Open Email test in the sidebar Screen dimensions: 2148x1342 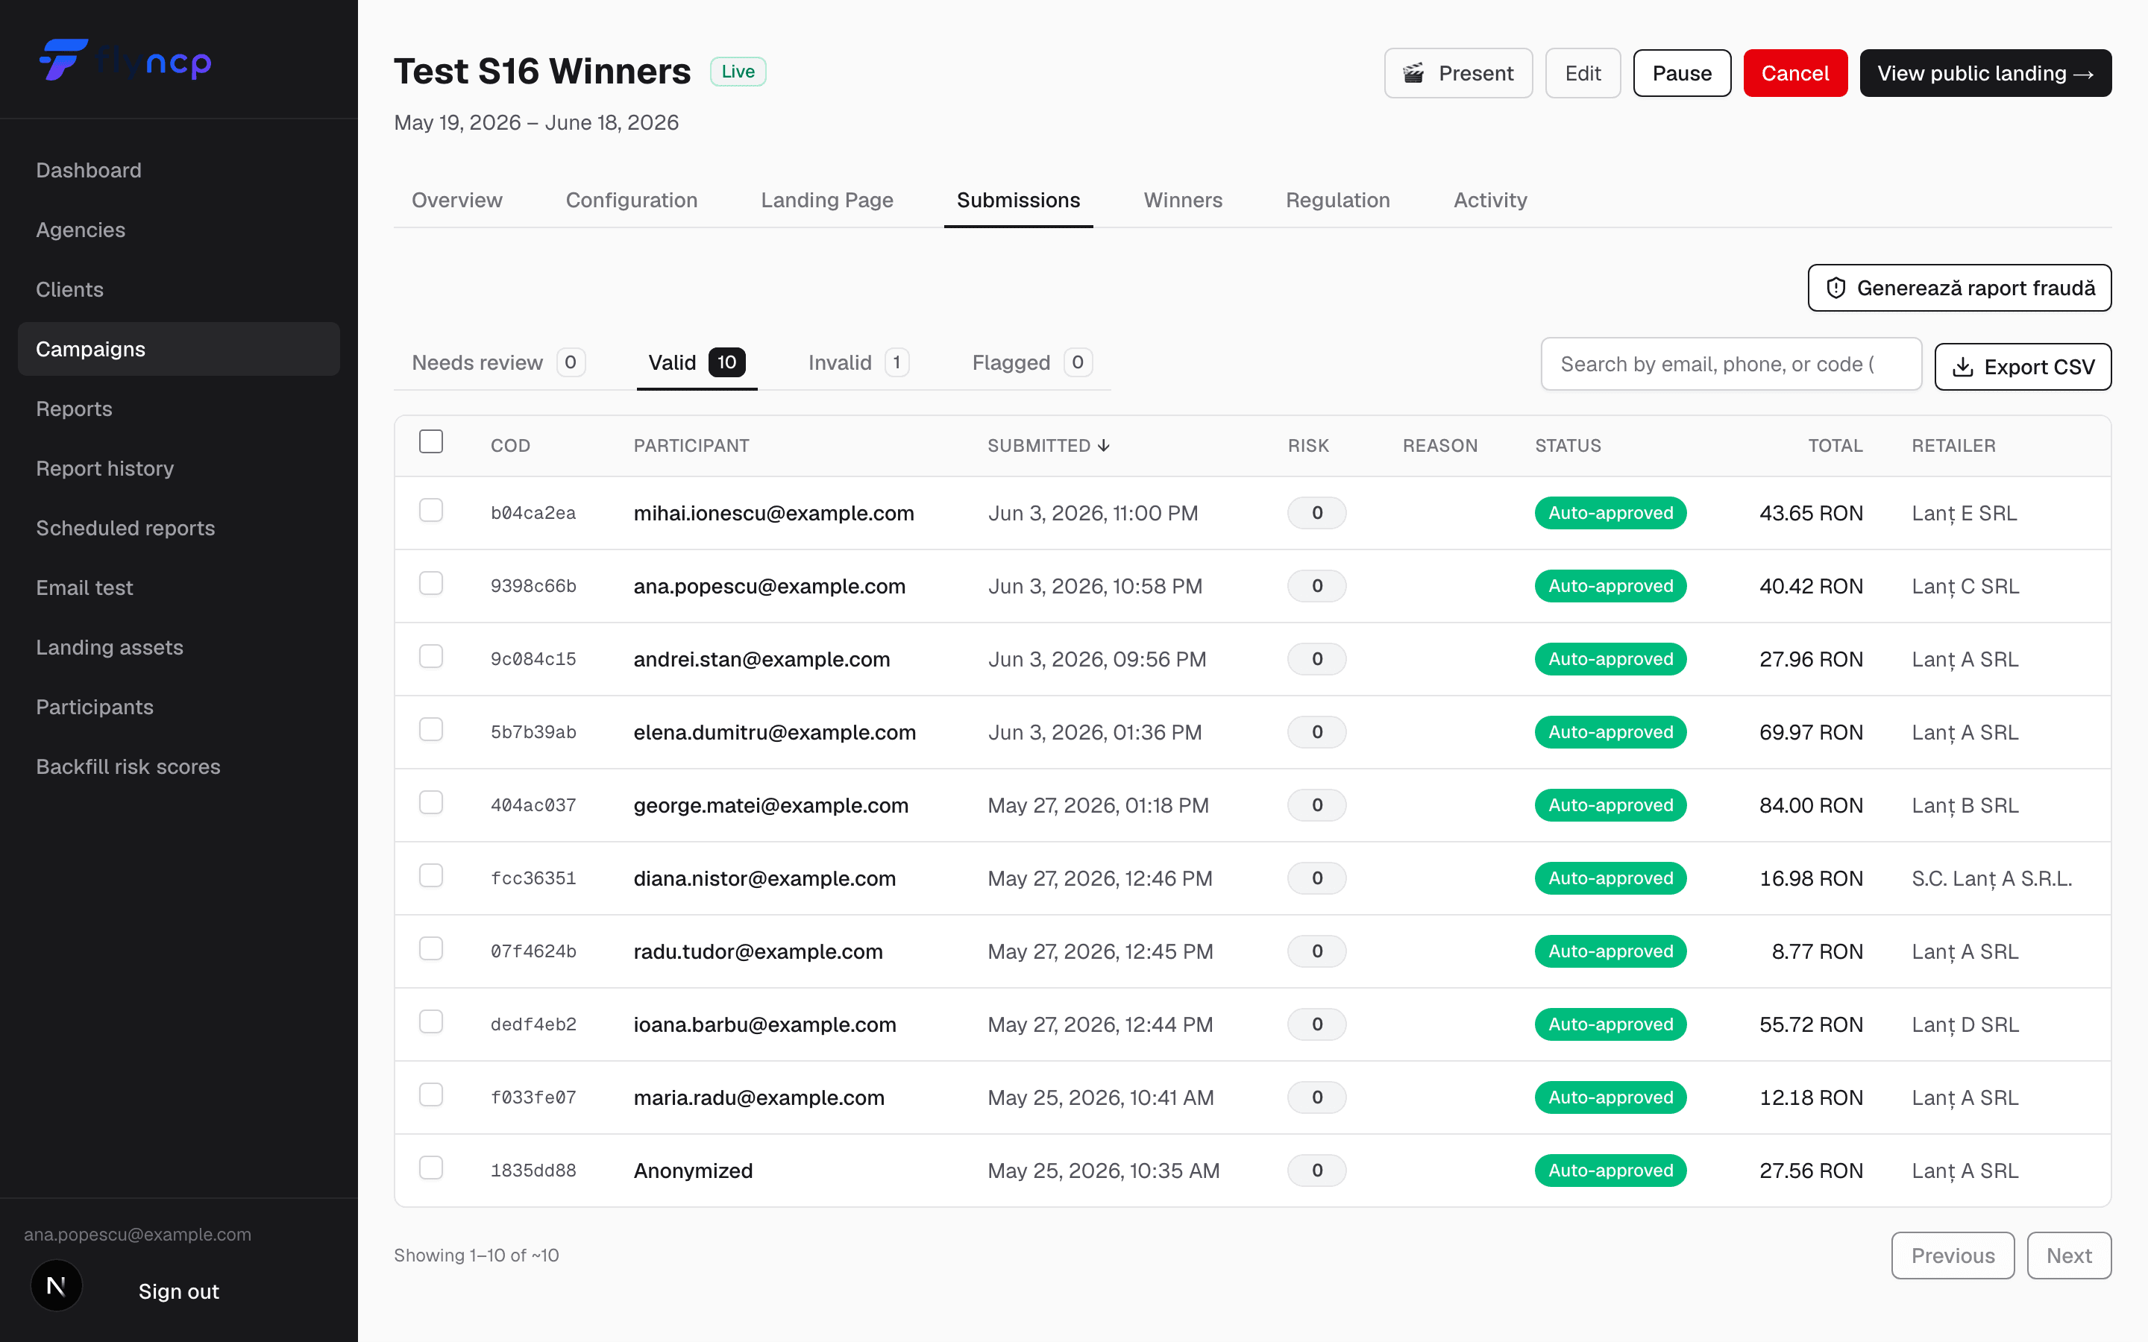click(178, 587)
